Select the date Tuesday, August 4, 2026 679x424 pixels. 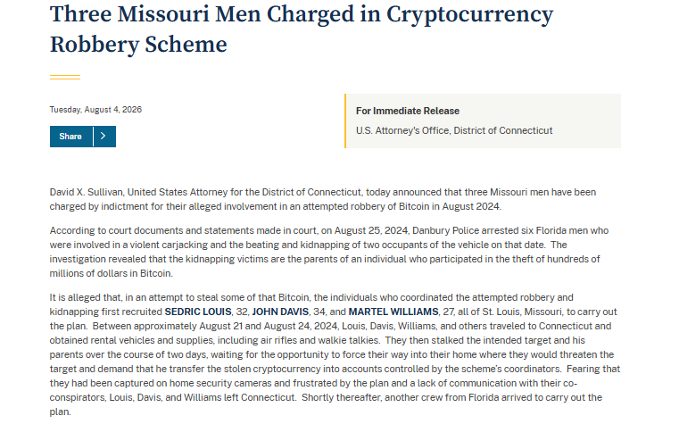tap(95, 110)
